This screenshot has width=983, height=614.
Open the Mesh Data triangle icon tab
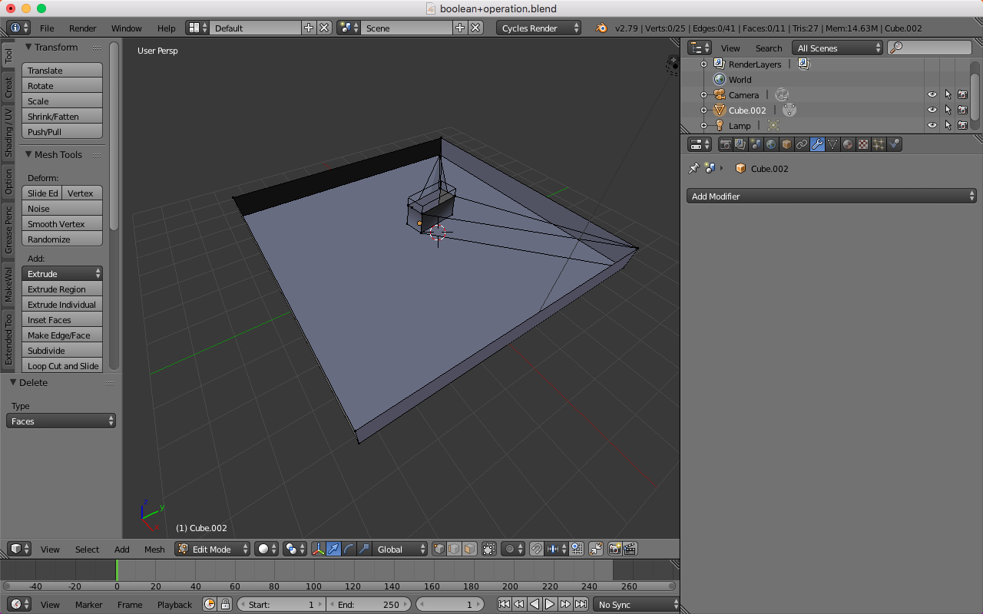[832, 144]
